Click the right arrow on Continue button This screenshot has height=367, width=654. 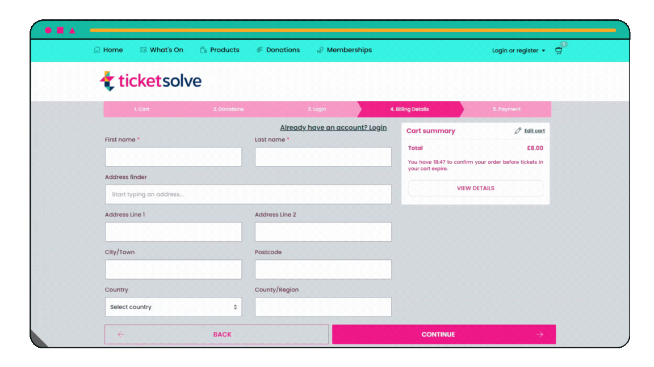pos(540,335)
